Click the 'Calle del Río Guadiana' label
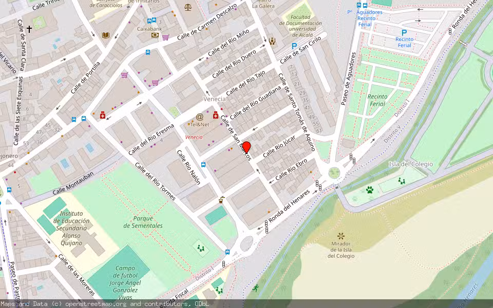Viewport: 493px width, 308px height. pos(255,103)
